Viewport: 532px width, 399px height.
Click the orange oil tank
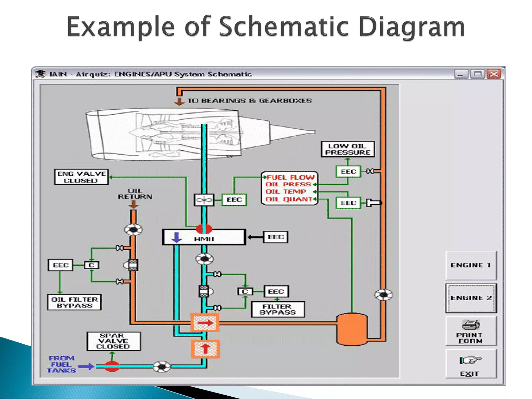tap(352, 329)
